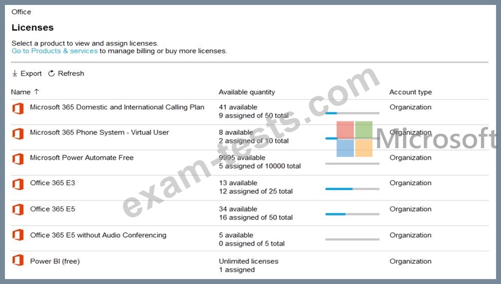Image resolution: width=501 pixels, height=284 pixels.
Task: Click '5 assigned of 10000 total' text
Action: coord(260,166)
